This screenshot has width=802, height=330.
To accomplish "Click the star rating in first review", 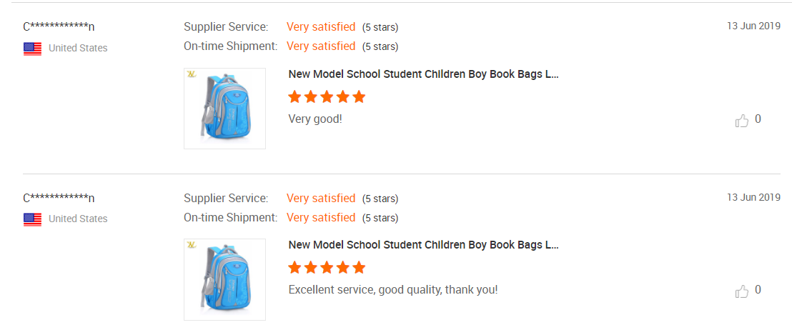I will (x=327, y=96).
